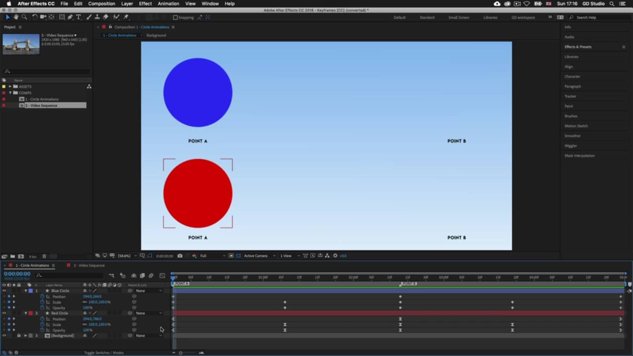Screen dimensions: 633x356
Task: Open the Graph Editor in timeline
Action: click(x=162, y=276)
